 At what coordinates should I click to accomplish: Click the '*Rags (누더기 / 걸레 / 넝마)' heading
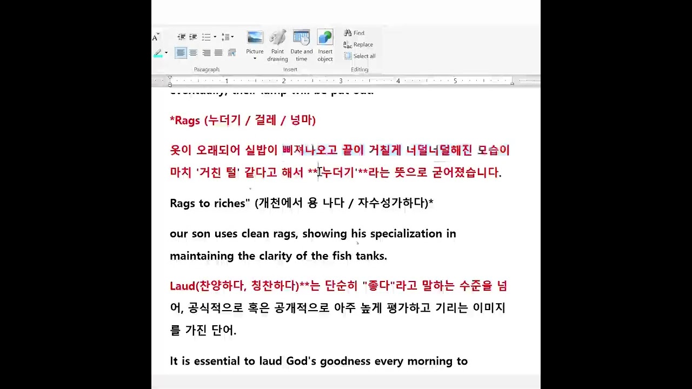pyautogui.click(x=243, y=120)
